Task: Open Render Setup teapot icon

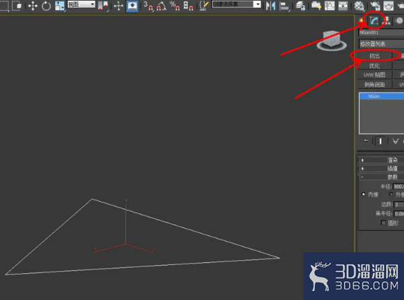Action: pos(375,5)
